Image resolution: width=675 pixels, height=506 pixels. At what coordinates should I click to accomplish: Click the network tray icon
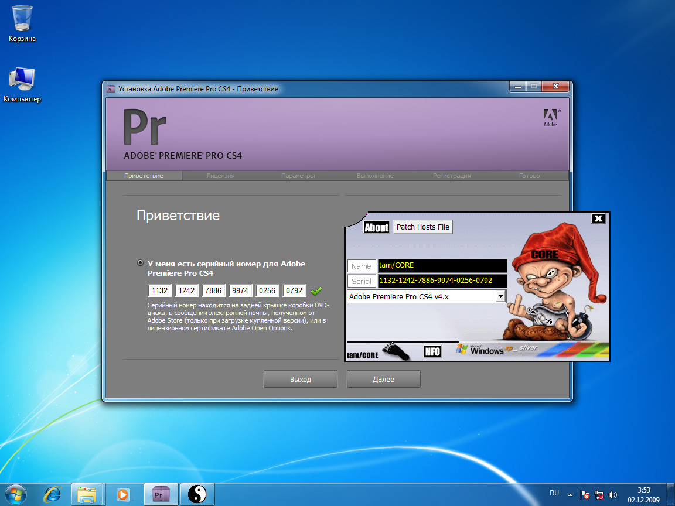click(599, 494)
